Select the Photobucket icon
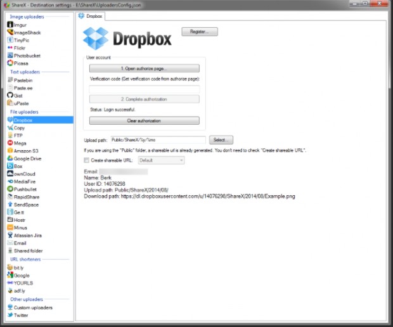 (10, 55)
